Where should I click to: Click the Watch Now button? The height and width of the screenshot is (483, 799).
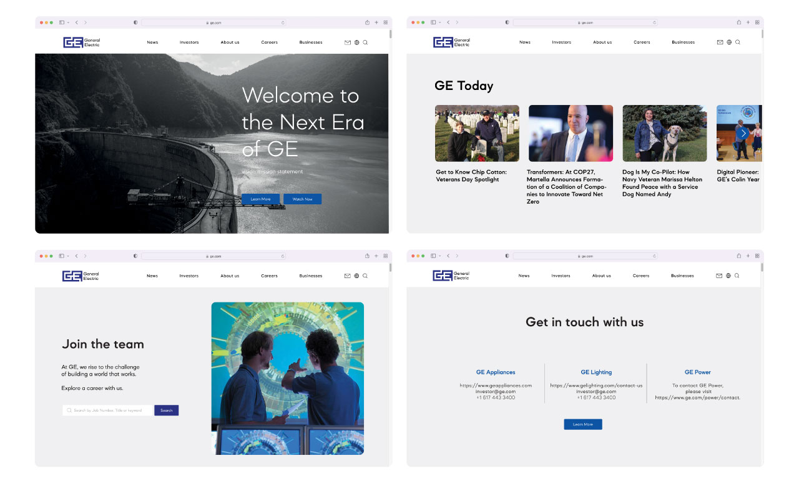(302, 199)
